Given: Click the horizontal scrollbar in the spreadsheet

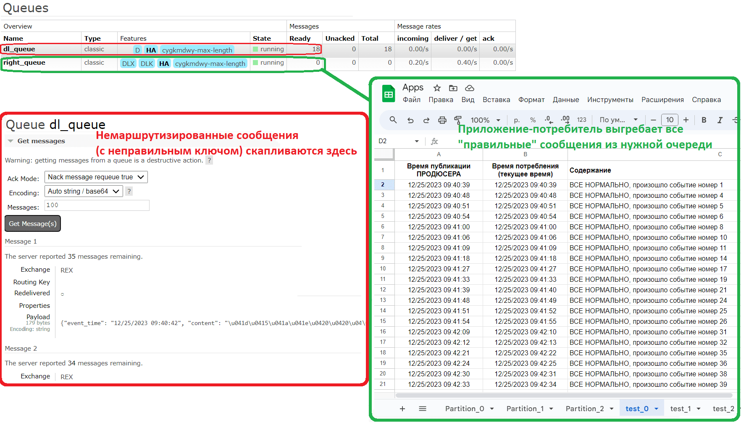Looking at the screenshot, I should [x=564, y=396].
